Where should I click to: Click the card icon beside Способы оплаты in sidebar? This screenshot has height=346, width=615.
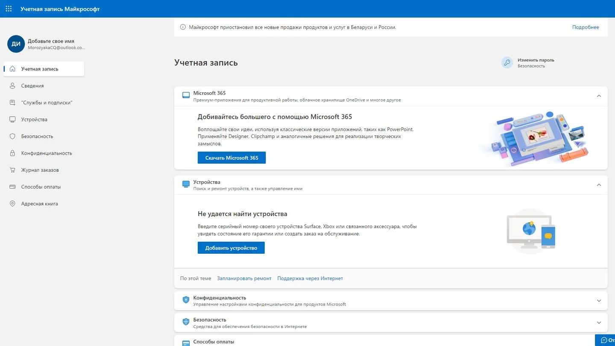tap(12, 187)
